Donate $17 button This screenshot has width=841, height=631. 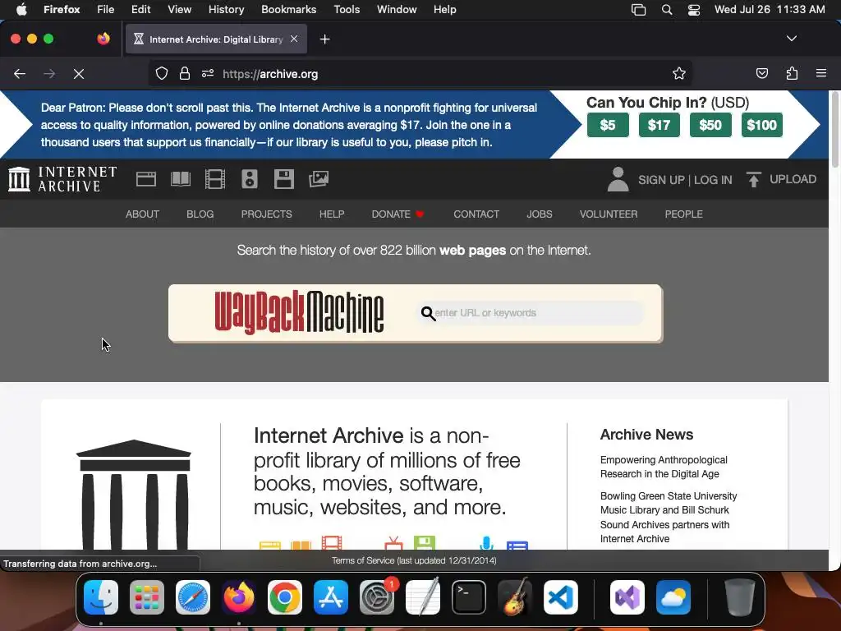pos(659,125)
